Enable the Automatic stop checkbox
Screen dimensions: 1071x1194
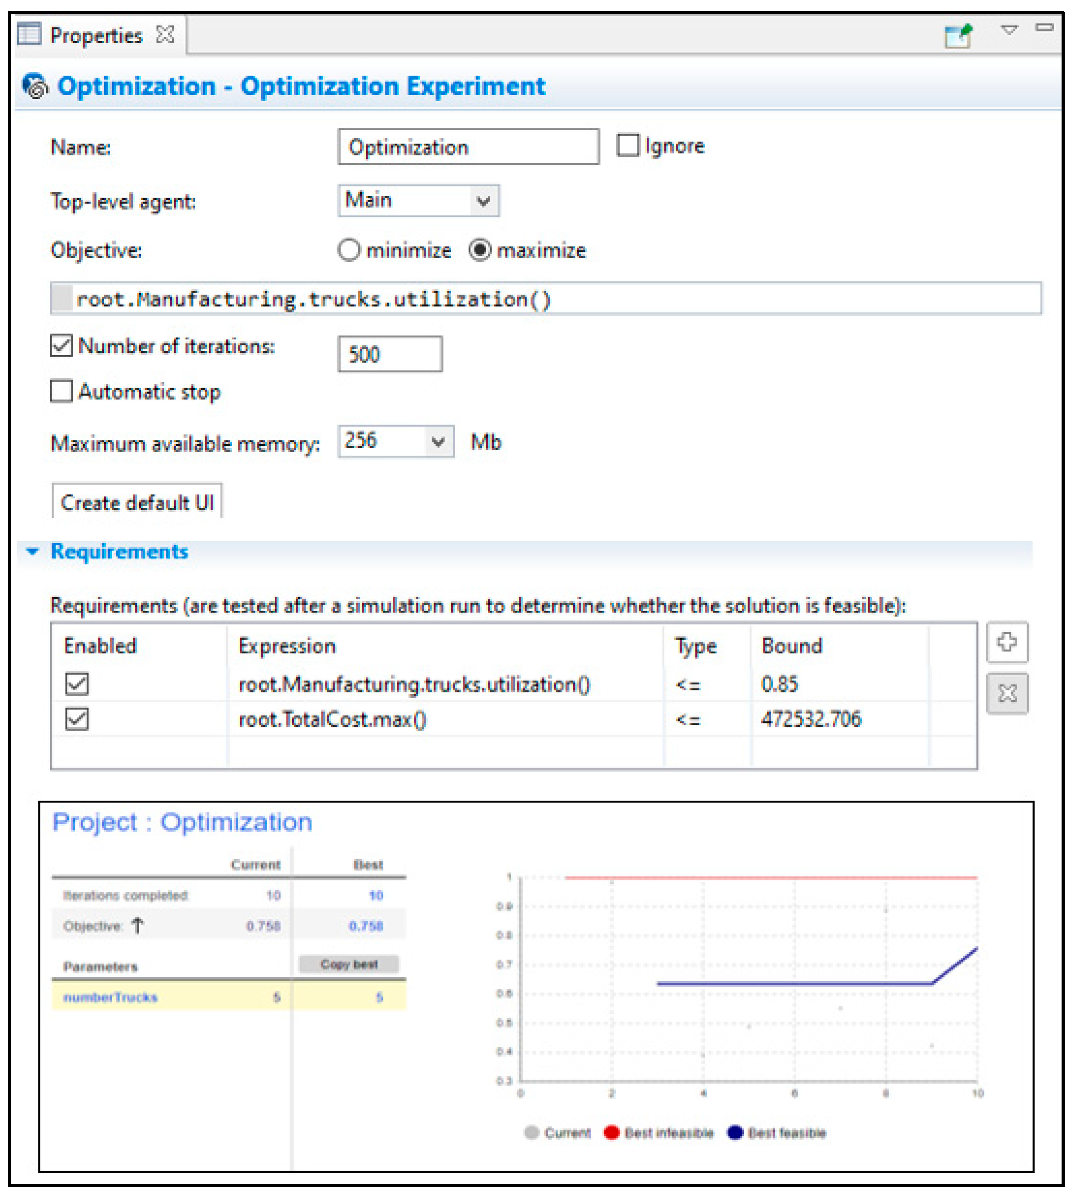61,391
